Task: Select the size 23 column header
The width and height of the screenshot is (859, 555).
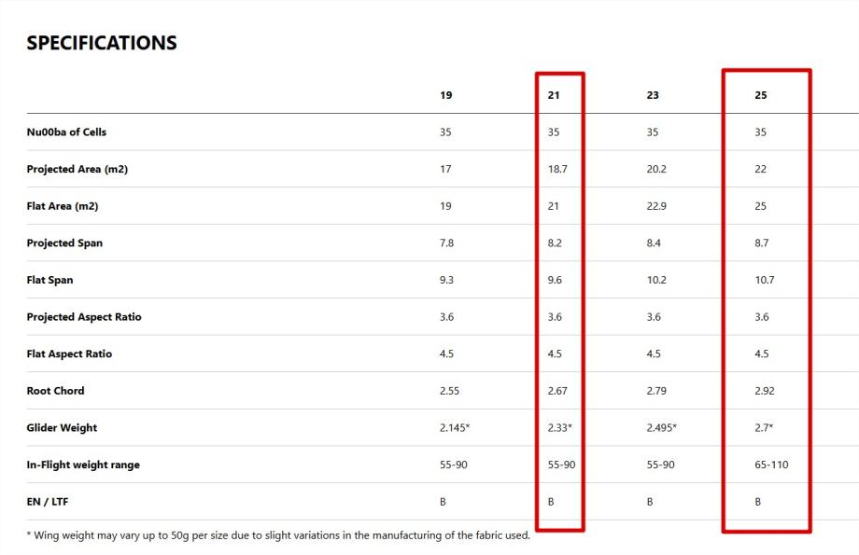Action: [652, 95]
